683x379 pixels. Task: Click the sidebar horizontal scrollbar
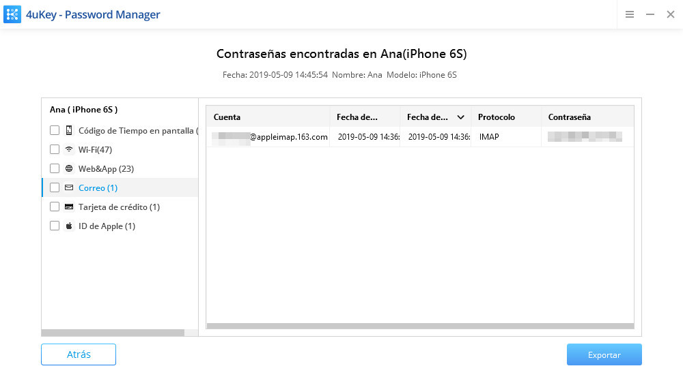(x=113, y=333)
